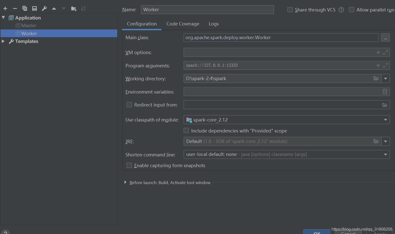
Task: Select the Worker configuration
Action: click(59, 33)
